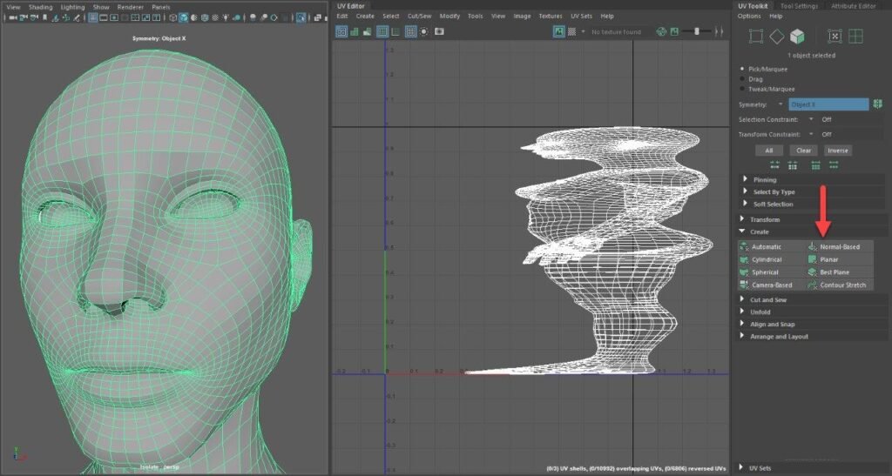892x476 pixels.
Task: Click the Inverse selection button
Action: point(838,151)
